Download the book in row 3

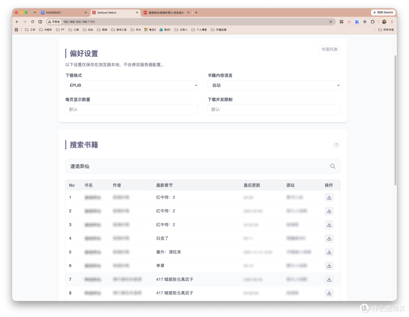[329, 225]
